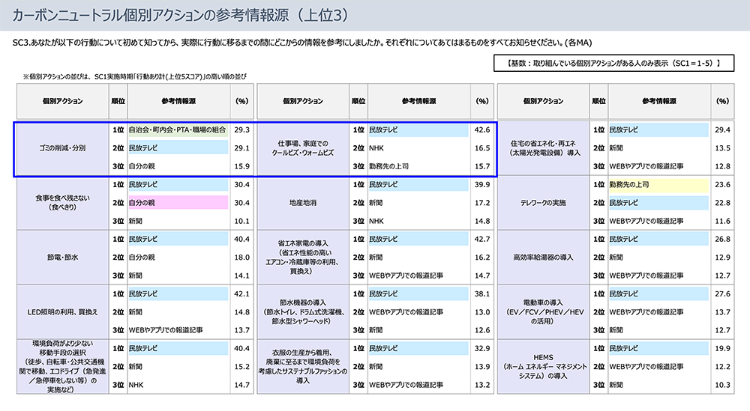Image resolution: width=750 pixels, height=411 pixels.
Task: Select the 住宅の省エネ化・再エネ action cell
Action: click(543, 148)
